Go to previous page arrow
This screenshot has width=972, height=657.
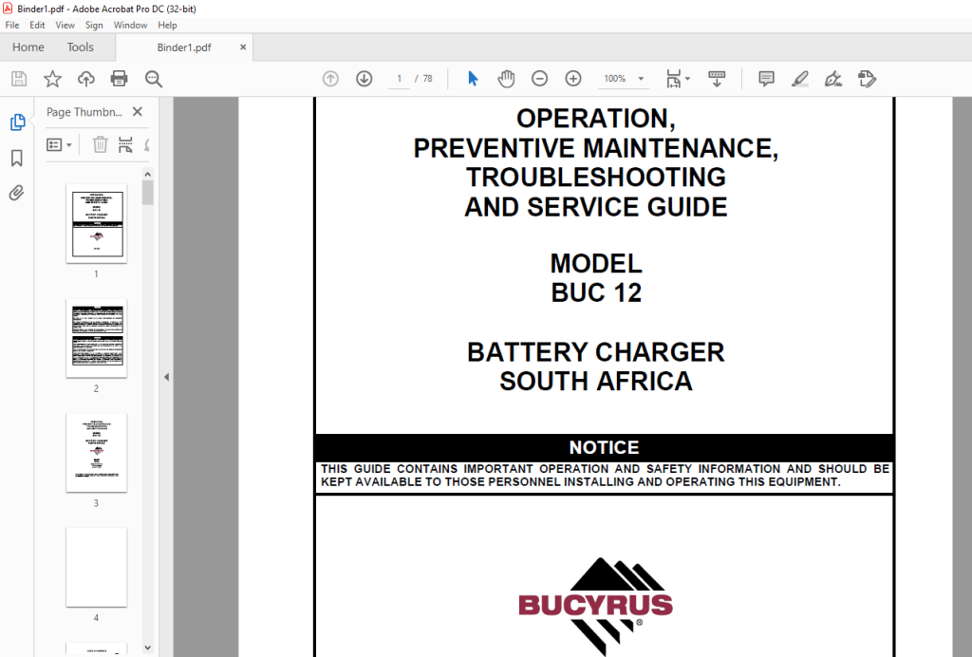(x=330, y=79)
